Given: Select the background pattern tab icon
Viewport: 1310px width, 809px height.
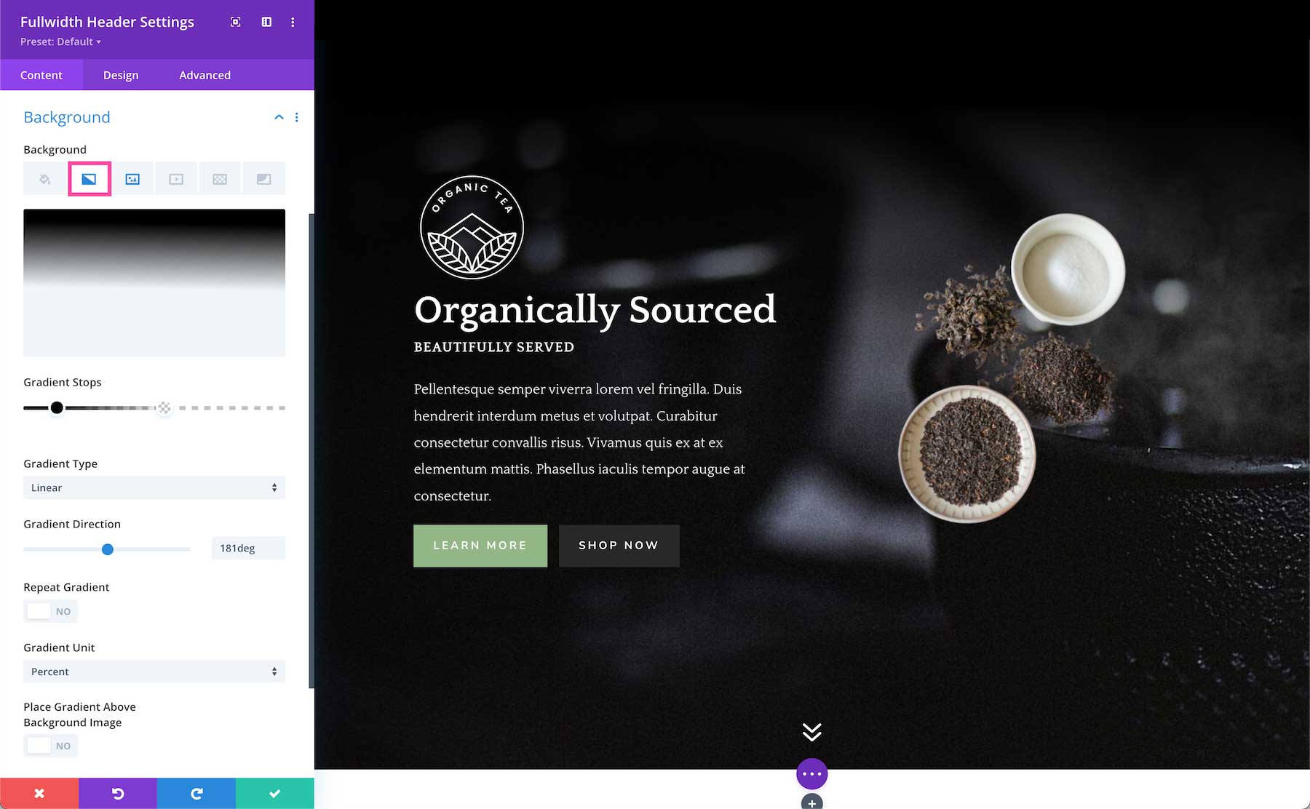Looking at the screenshot, I should point(220,179).
